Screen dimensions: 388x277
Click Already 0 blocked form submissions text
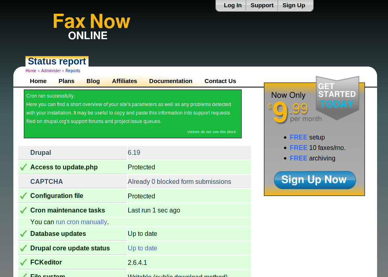pyautogui.click(x=179, y=181)
